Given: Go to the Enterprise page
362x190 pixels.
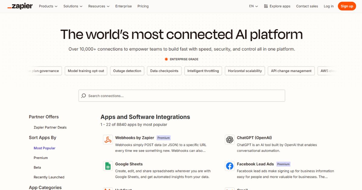Looking at the screenshot, I should (x=123, y=6).
